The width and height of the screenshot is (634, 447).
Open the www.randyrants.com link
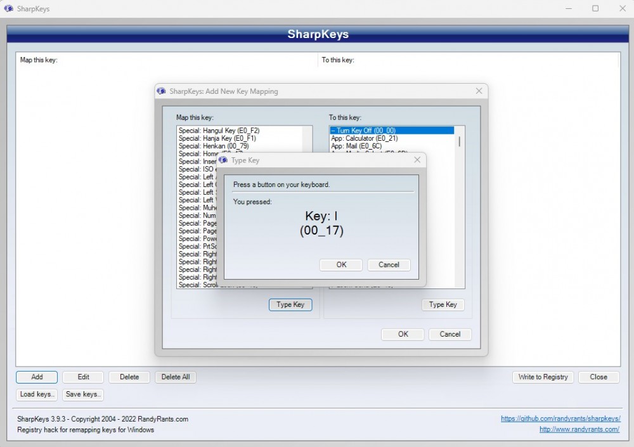click(x=579, y=429)
